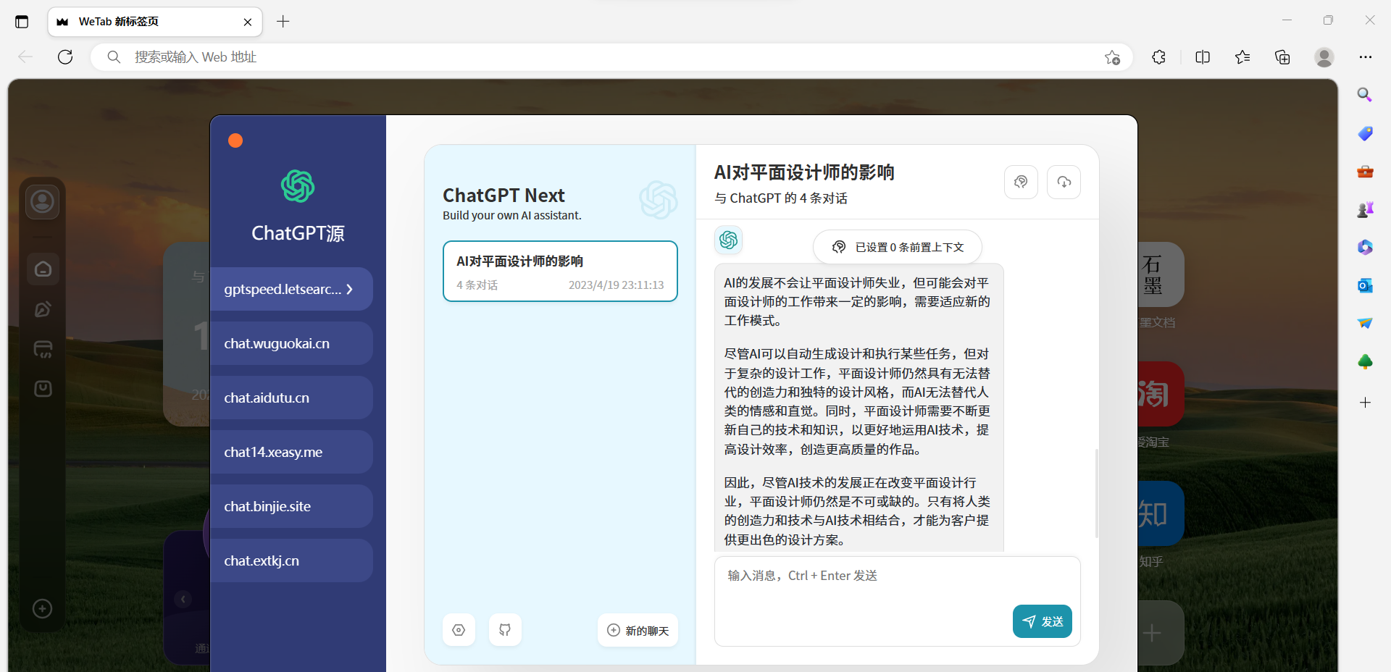Open the Collections icon

[x=1282, y=56]
